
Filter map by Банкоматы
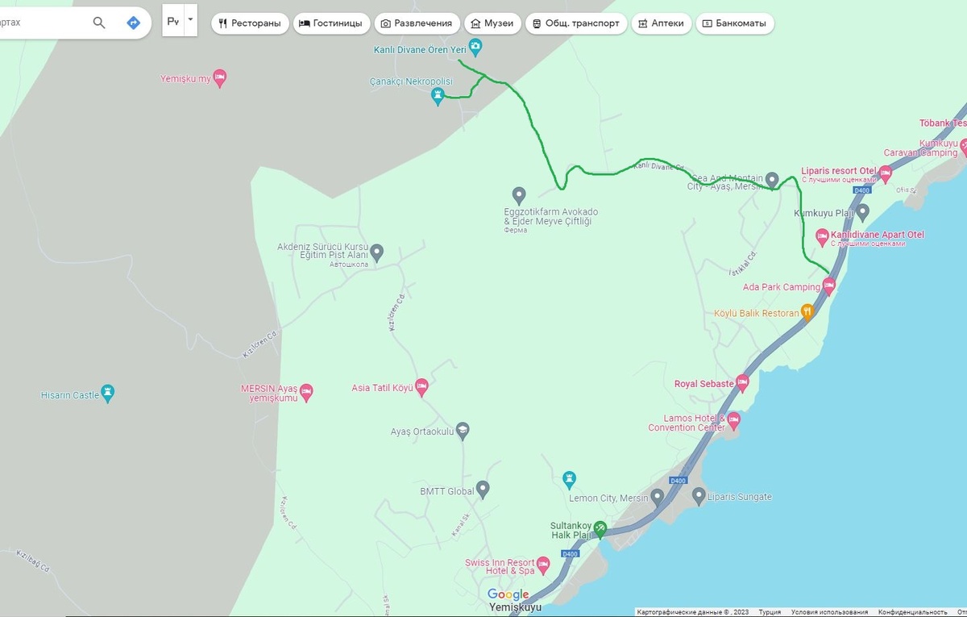click(735, 23)
